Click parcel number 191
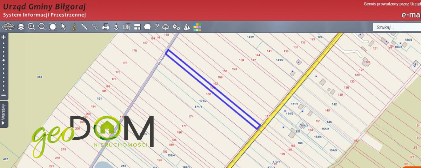 click(99, 98)
